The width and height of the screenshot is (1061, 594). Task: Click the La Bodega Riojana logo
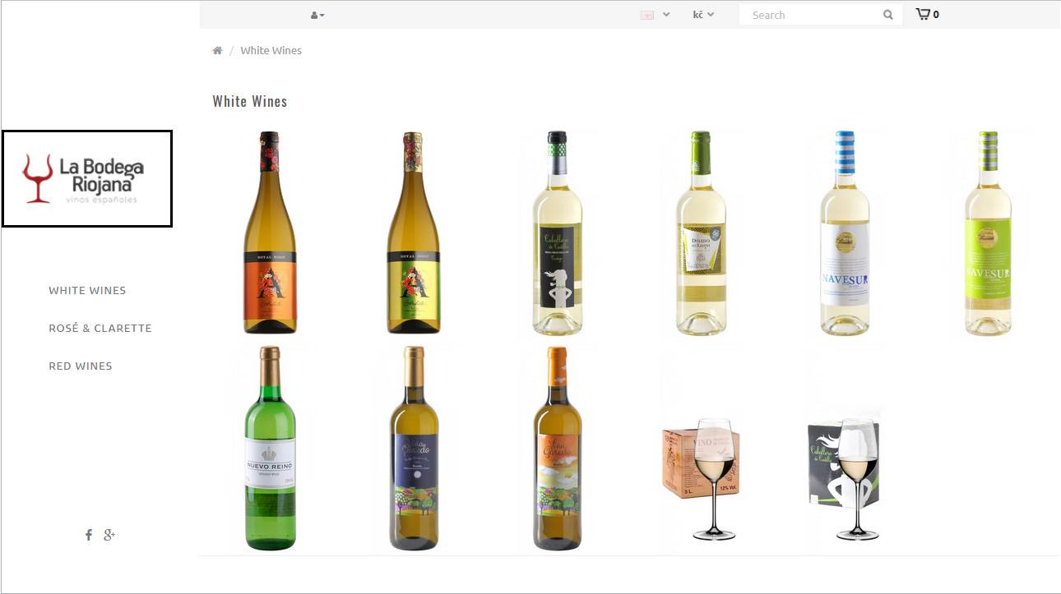pos(87,178)
